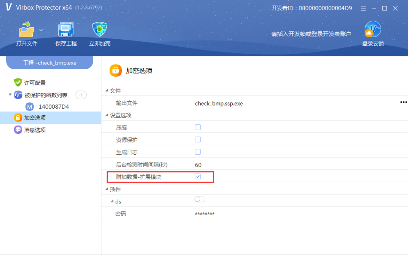Collapse the 文件 section

107,90
